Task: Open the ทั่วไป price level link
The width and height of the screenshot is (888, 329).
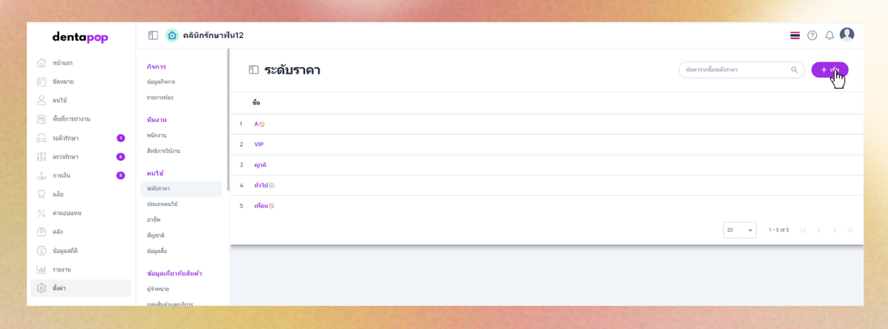Action: pyautogui.click(x=261, y=185)
